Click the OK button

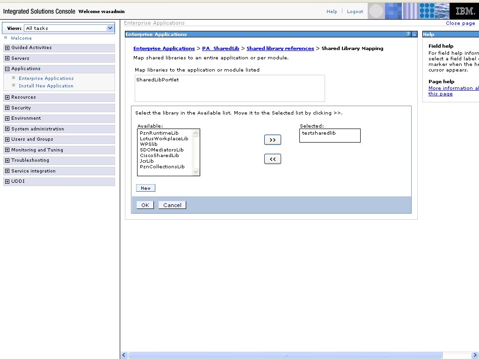coord(145,205)
